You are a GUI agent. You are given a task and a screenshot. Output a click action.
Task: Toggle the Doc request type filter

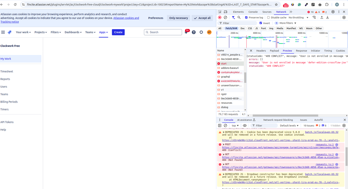point(242,29)
